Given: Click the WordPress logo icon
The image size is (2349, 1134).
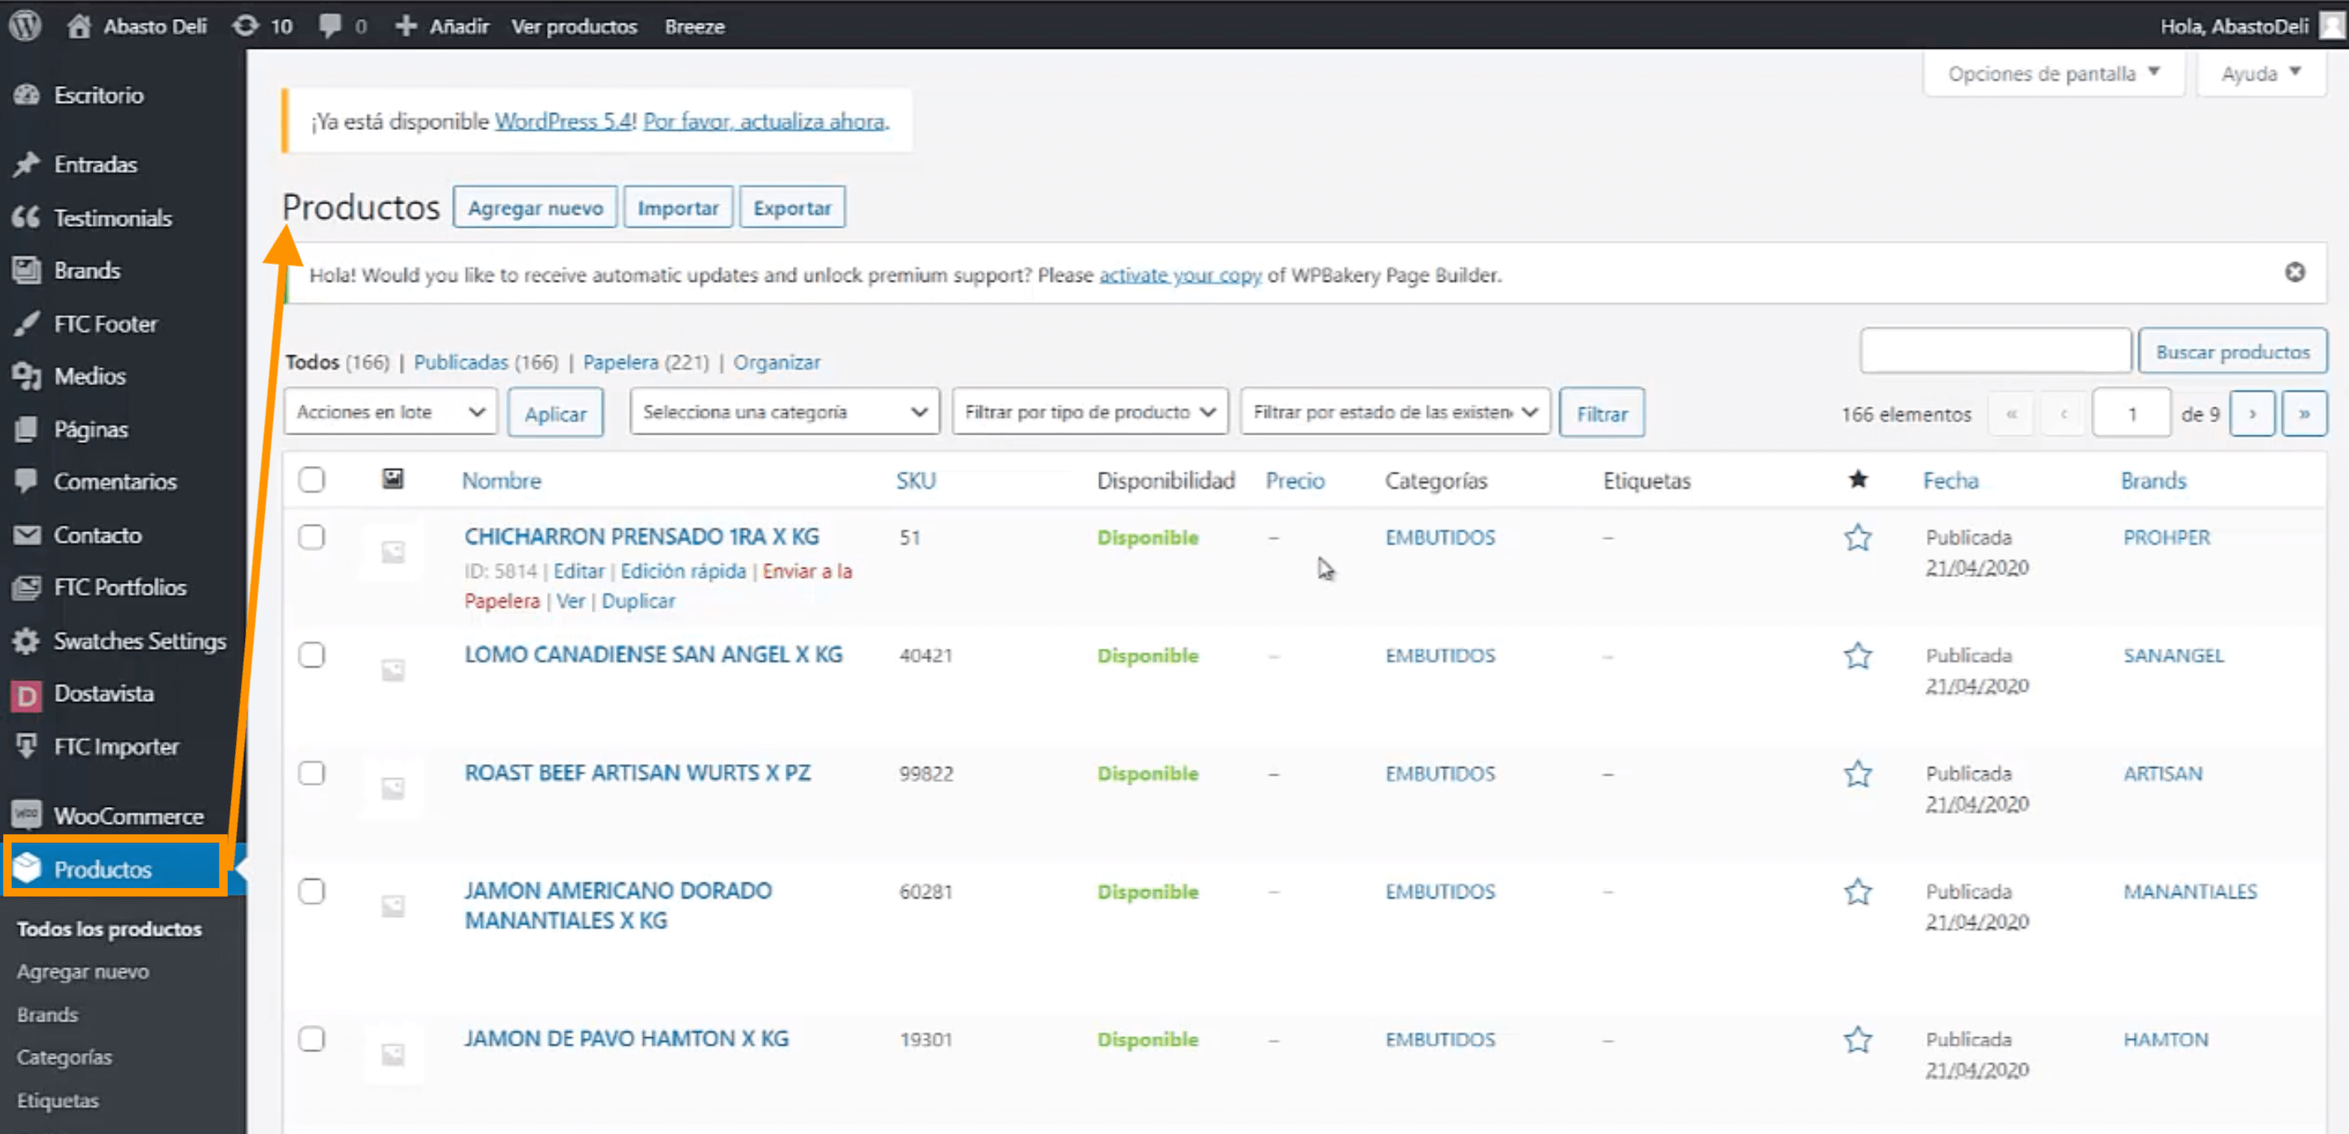Looking at the screenshot, I should tap(26, 26).
